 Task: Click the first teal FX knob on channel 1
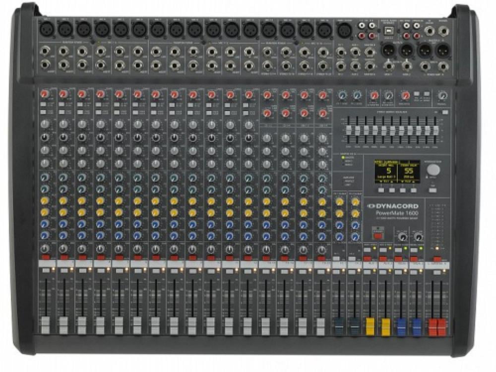(x=45, y=177)
